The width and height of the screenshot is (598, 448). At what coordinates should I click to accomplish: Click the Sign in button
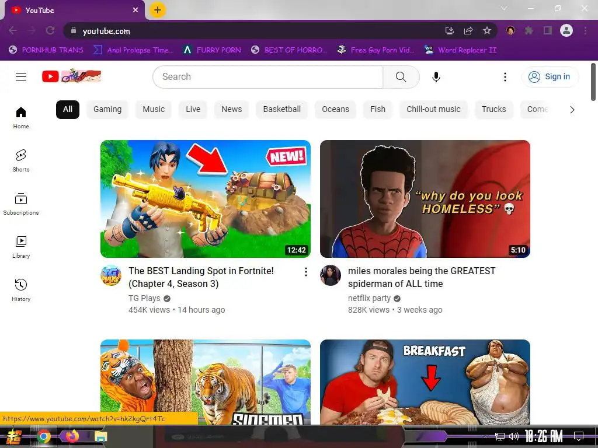click(550, 76)
